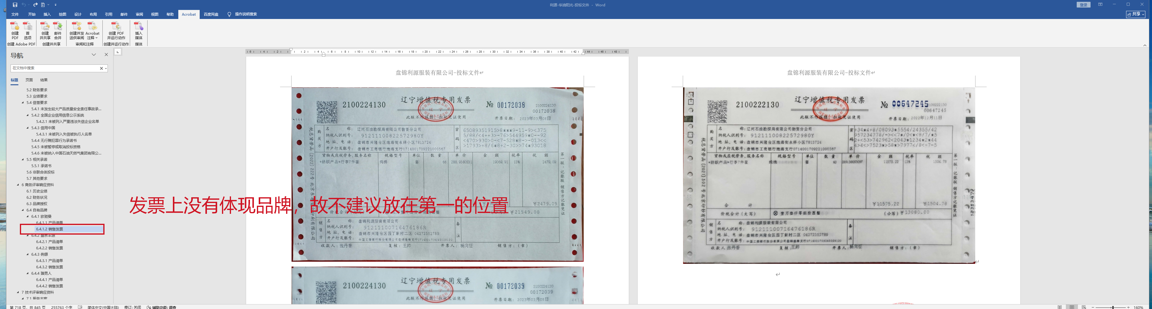Click the 登录 (Sign in) button

[x=1083, y=5]
